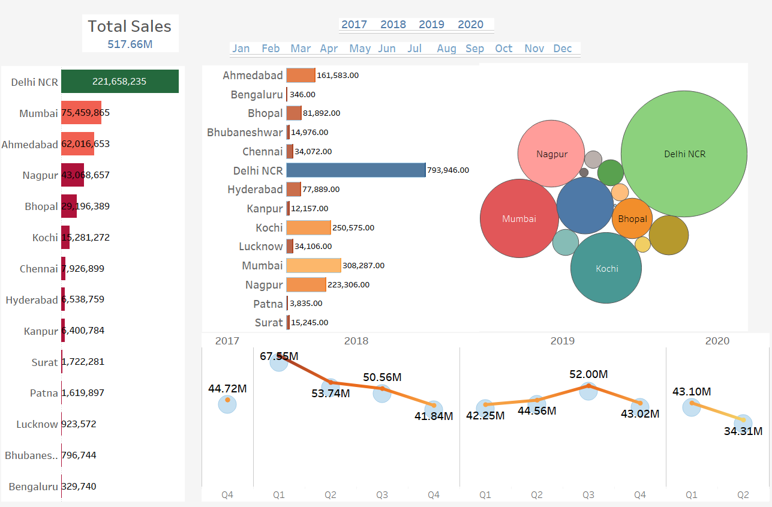Filter by month Mar
Viewport: 772px width, 507px height.
pyautogui.click(x=301, y=49)
